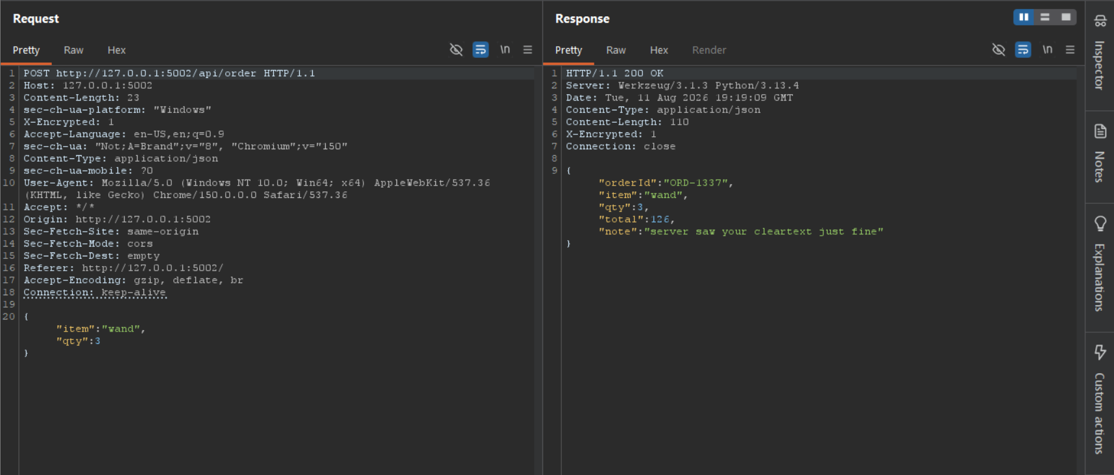The height and width of the screenshot is (475, 1114).
Task: Select the Hex tab in Response panel
Action: [x=659, y=50]
